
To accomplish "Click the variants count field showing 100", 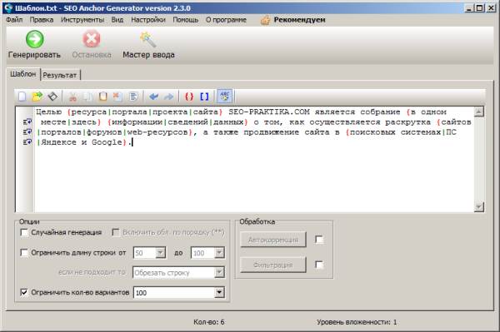I will click(x=174, y=293).
